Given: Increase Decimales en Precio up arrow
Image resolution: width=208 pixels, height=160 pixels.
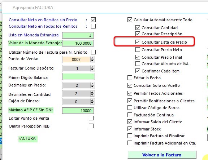Looking at the screenshot, I should [x=92, y=84].
